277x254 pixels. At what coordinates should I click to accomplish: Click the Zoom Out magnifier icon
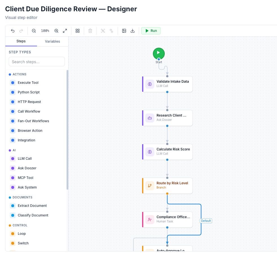click(x=34, y=31)
